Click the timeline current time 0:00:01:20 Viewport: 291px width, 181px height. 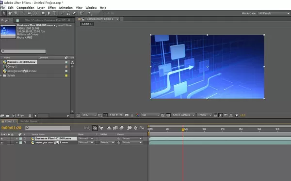tap(11, 128)
